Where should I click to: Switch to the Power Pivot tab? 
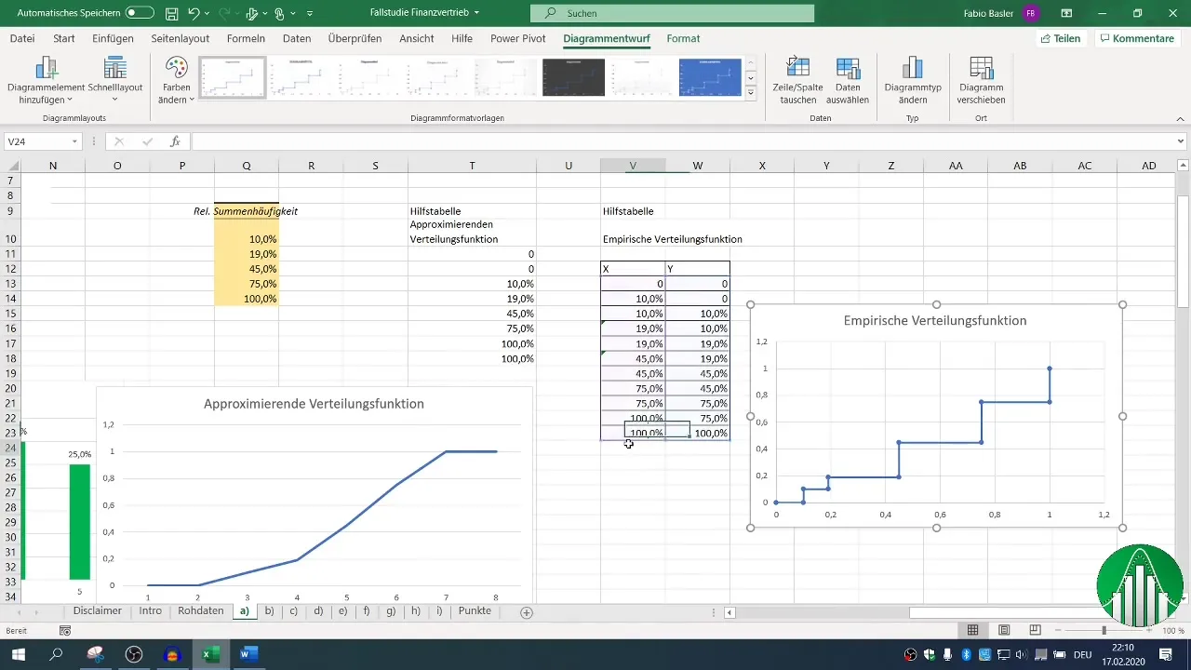tap(517, 38)
